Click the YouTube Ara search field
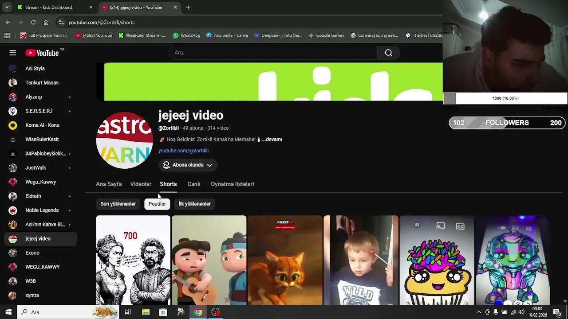The image size is (568, 319). [x=273, y=53]
